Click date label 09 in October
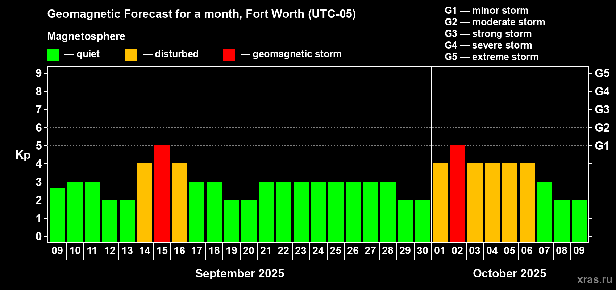This screenshot has height=290, width=616. (579, 250)
